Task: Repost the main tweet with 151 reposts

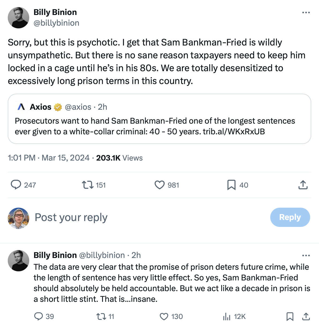Action: click(88, 185)
